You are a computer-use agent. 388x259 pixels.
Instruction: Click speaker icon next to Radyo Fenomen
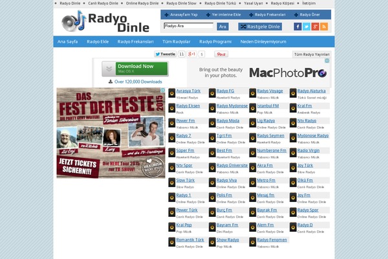click(252, 242)
